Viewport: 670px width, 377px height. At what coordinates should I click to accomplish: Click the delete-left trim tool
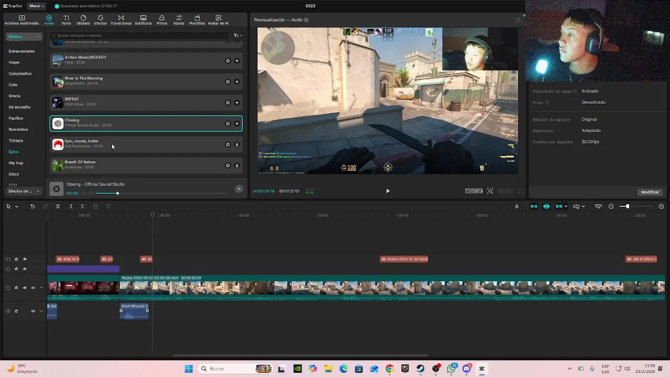pos(70,206)
